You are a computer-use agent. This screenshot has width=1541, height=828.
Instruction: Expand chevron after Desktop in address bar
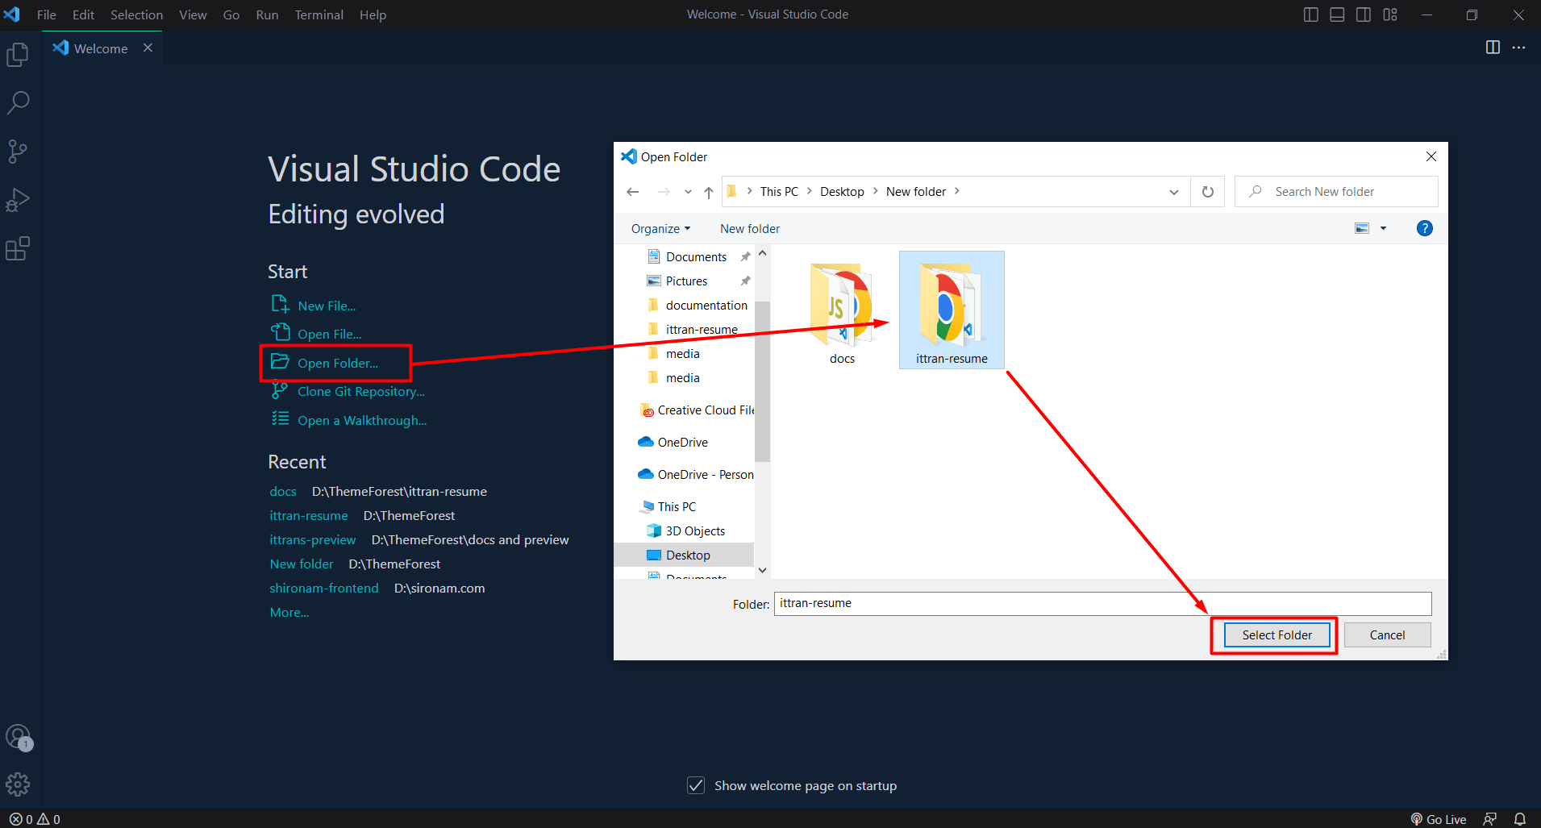pos(875,191)
